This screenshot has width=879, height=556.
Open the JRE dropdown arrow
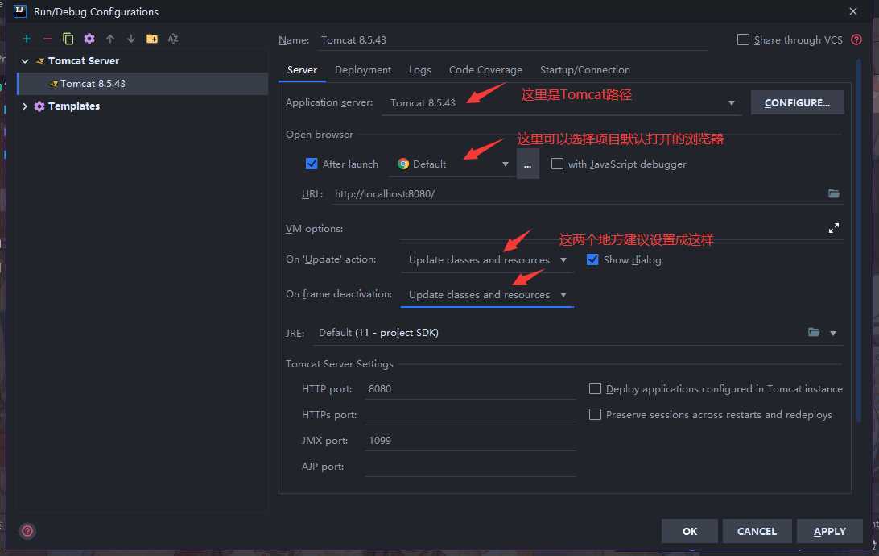pos(833,334)
